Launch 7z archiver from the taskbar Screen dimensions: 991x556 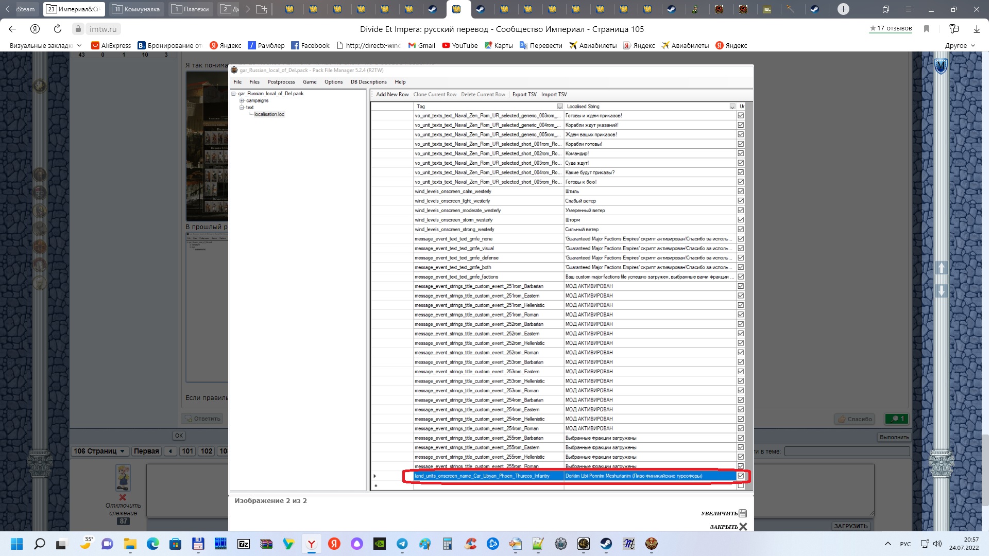(x=244, y=544)
